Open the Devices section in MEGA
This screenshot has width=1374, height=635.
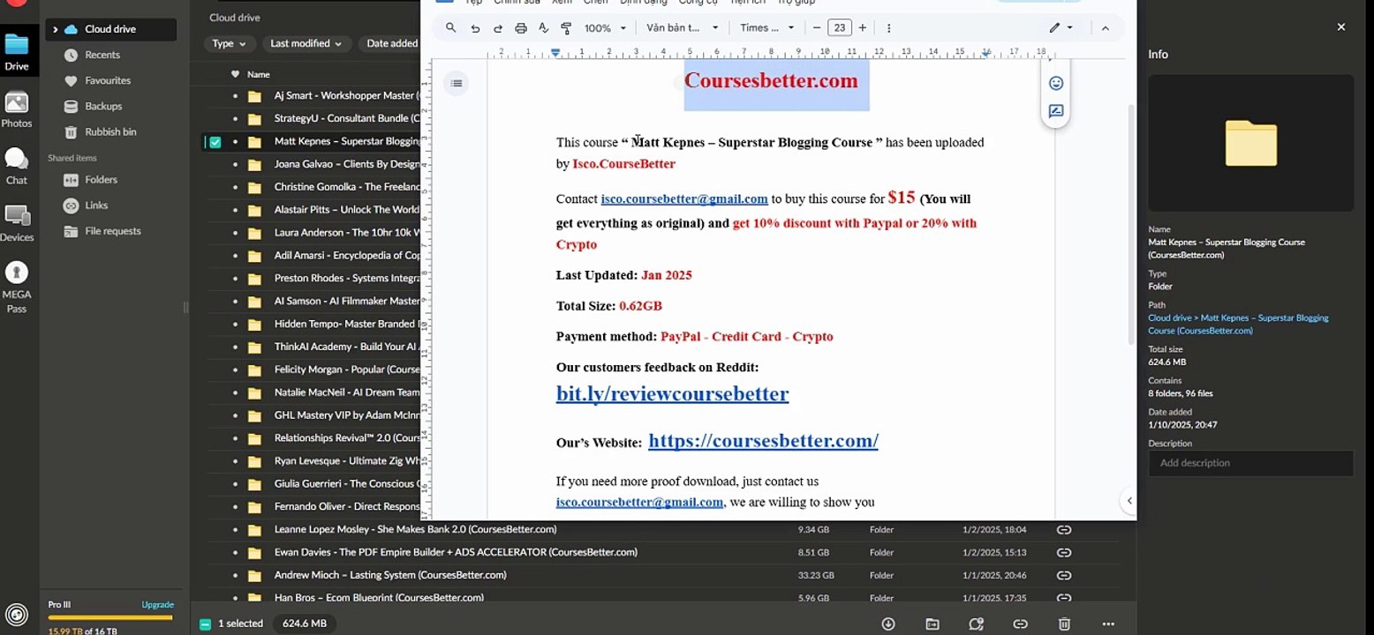[17, 223]
